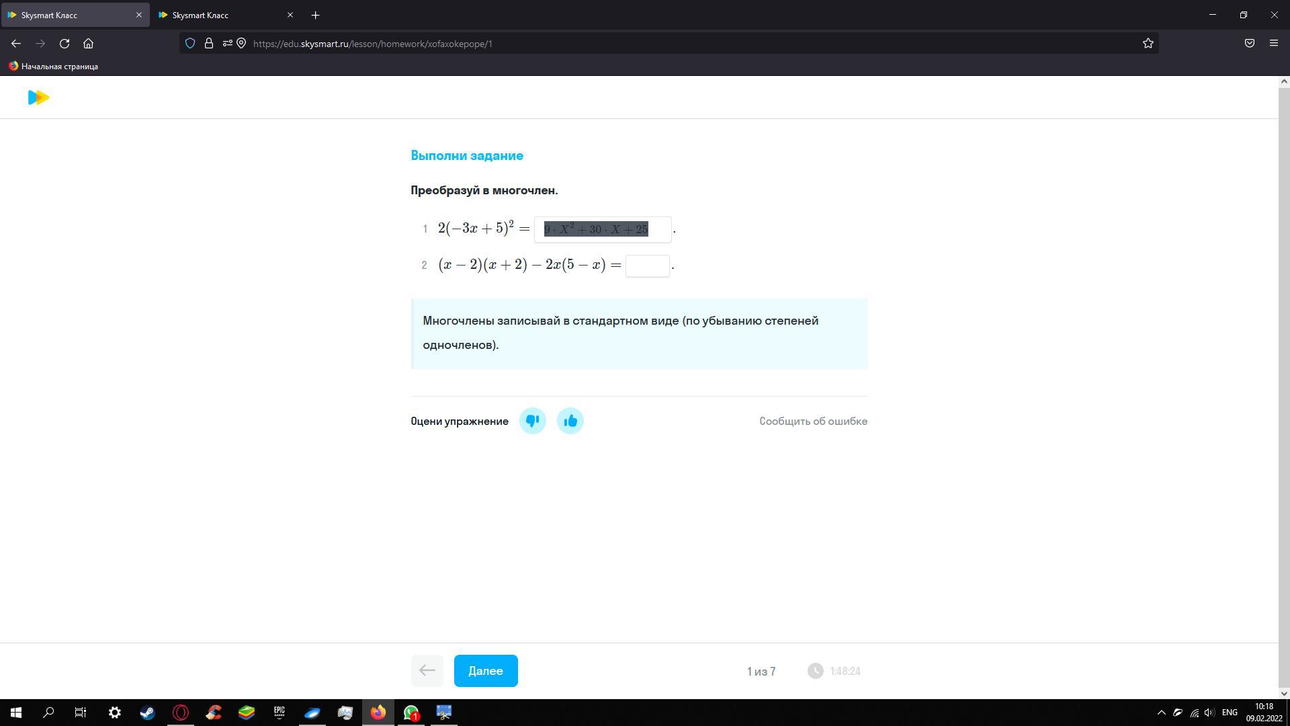Click the tracking protection shield icon
The image size is (1290, 726).
(190, 44)
